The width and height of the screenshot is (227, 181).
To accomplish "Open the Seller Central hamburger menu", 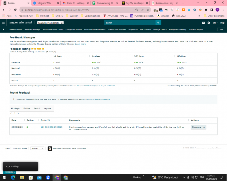I will click(x=3, y=23).
